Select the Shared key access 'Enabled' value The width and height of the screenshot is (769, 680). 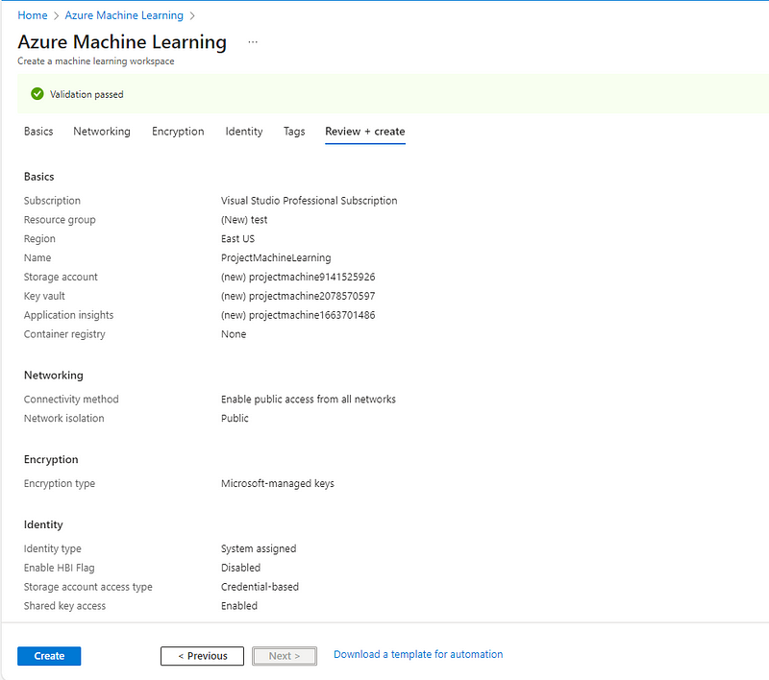click(238, 606)
